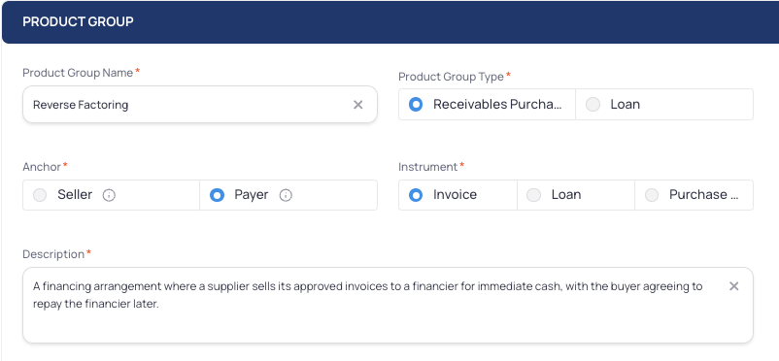Clear the Description text using its X icon
Viewport: 779px width, 361px height.
point(733,286)
